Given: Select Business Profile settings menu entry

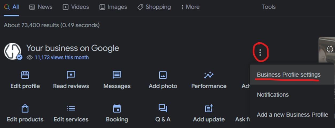Looking at the screenshot, I should (x=292, y=75).
